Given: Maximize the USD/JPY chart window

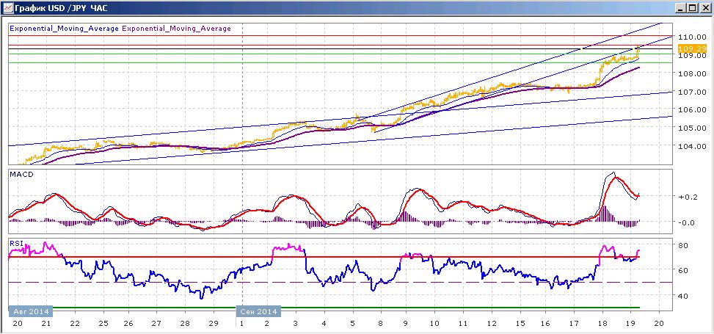Looking at the screenshot, I should 692,8.
